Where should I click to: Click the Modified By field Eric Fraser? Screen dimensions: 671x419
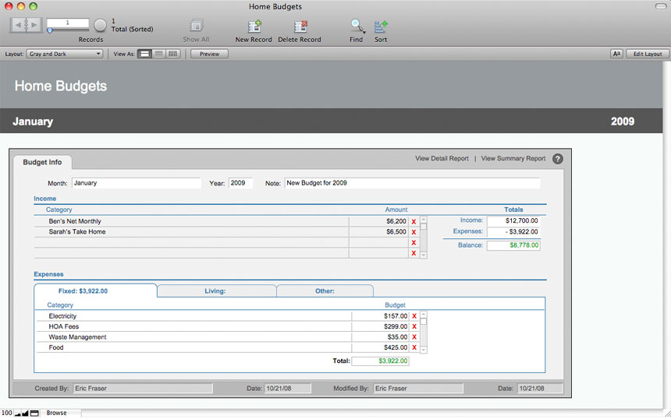point(418,389)
